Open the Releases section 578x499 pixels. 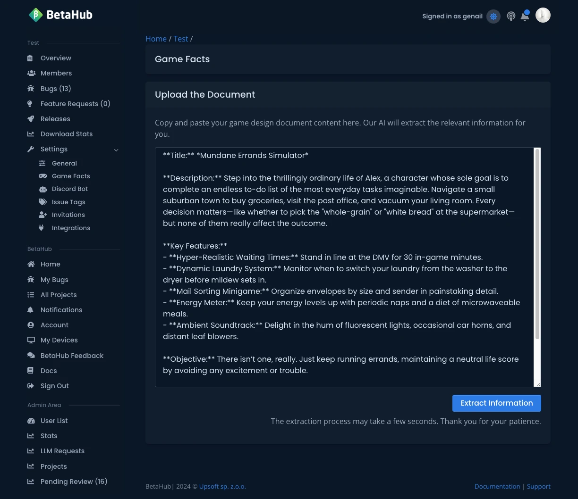click(x=55, y=119)
